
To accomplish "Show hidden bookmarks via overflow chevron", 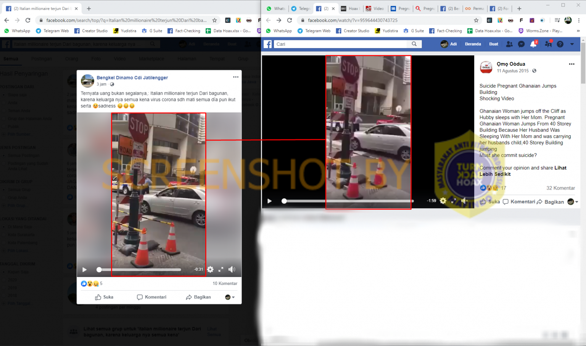I will click(578, 31).
